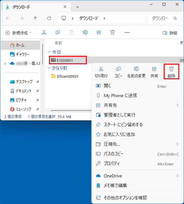Click the Delete trash icon in the Explorer toolbar

pos(113,33)
